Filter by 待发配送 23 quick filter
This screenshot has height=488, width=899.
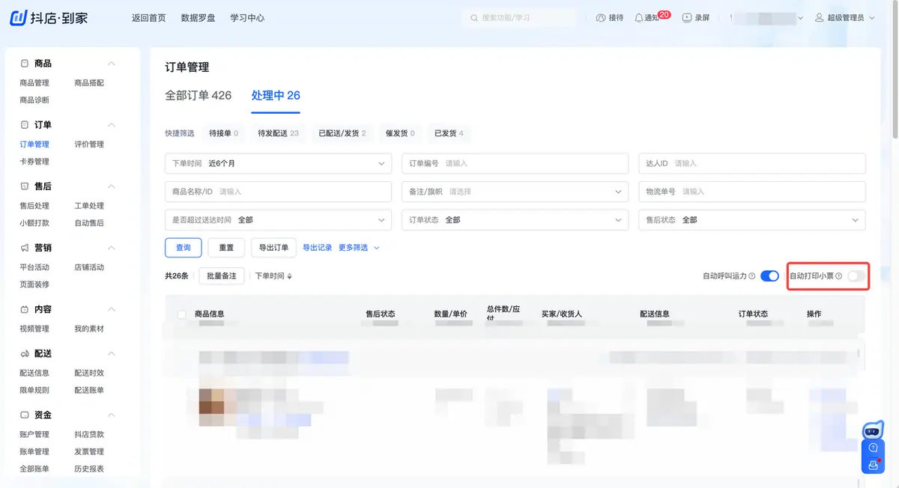coord(278,133)
